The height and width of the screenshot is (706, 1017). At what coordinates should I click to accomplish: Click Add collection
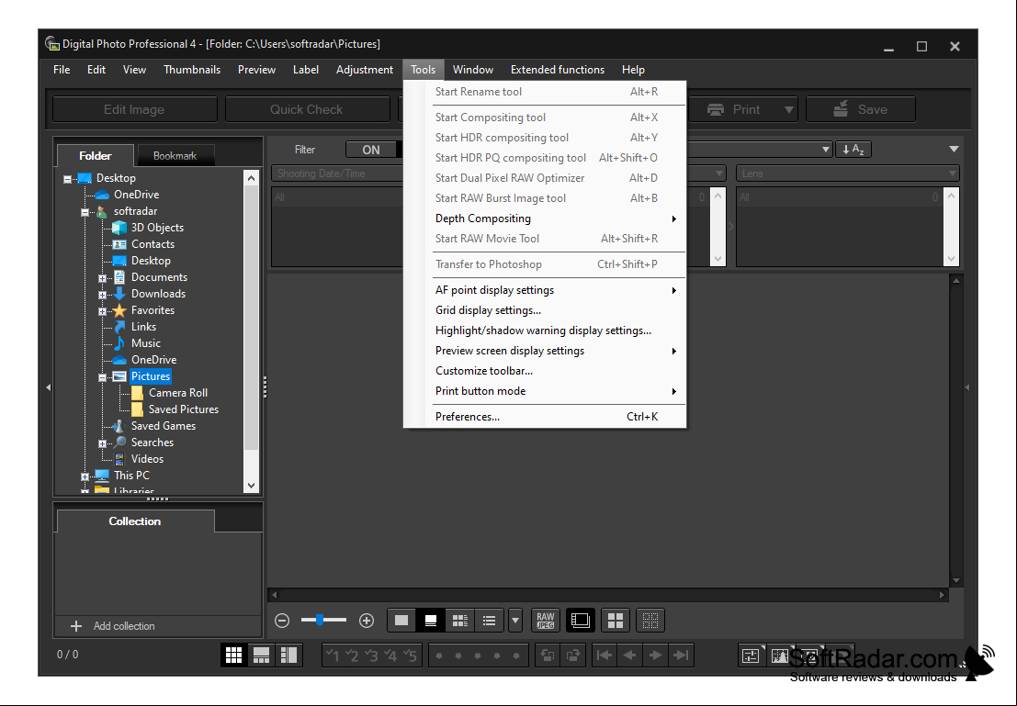(113, 625)
